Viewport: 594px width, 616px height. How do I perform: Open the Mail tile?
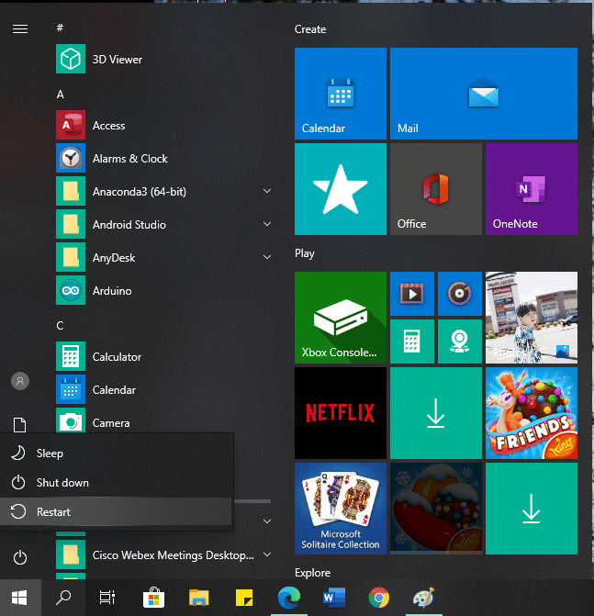pos(484,94)
